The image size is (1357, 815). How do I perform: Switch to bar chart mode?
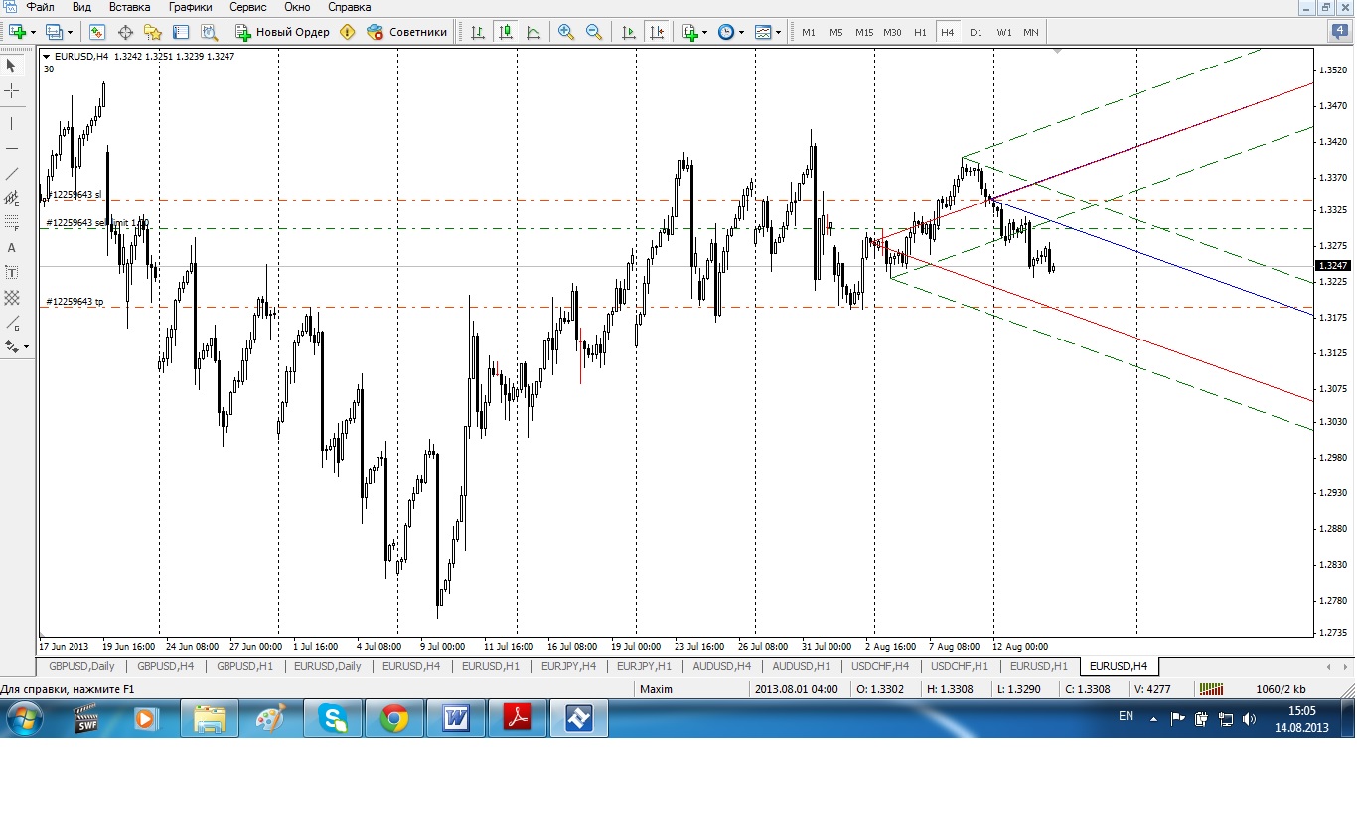click(478, 32)
